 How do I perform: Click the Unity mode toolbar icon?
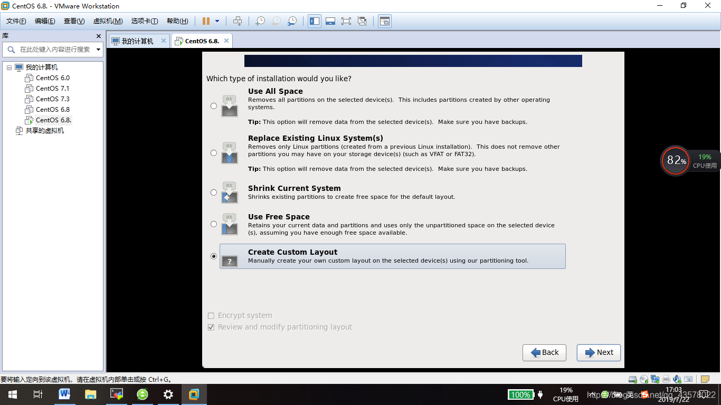tap(362, 21)
